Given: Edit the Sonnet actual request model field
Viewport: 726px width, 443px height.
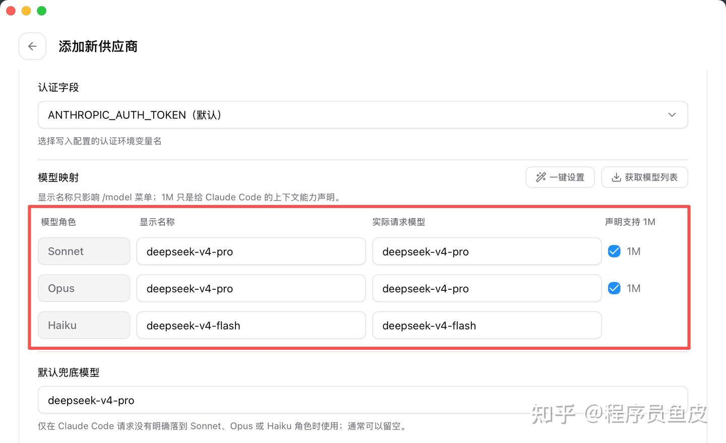Looking at the screenshot, I should click(x=487, y=251).
